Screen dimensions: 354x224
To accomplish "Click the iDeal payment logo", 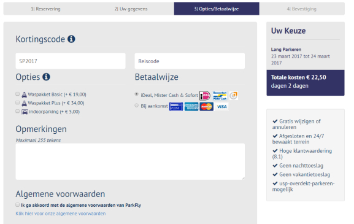I will pyautogui.click(x=205, y=96).
